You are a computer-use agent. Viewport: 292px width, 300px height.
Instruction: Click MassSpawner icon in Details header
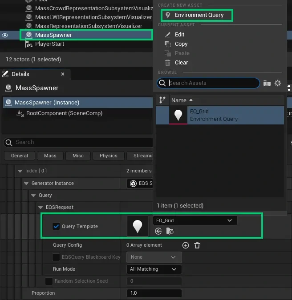coord(8,88)
